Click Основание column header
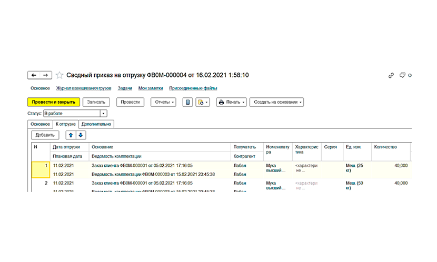 (x=160, y=147)
